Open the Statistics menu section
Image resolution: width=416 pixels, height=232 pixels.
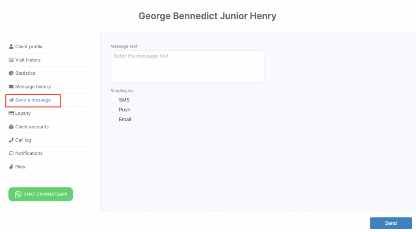[x=25, y=73]
